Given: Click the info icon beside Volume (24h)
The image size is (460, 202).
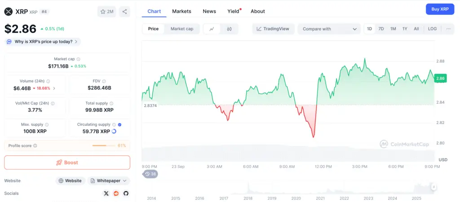Looking at the screenshot, I should pos(48,81).
